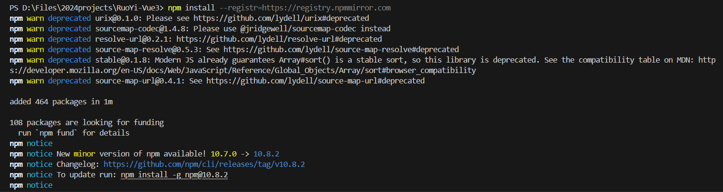Image resolution: width=723 pixels, height=192 pixels.
Task: Click the yellow version number 10.7.0
Action: (223, 154)
